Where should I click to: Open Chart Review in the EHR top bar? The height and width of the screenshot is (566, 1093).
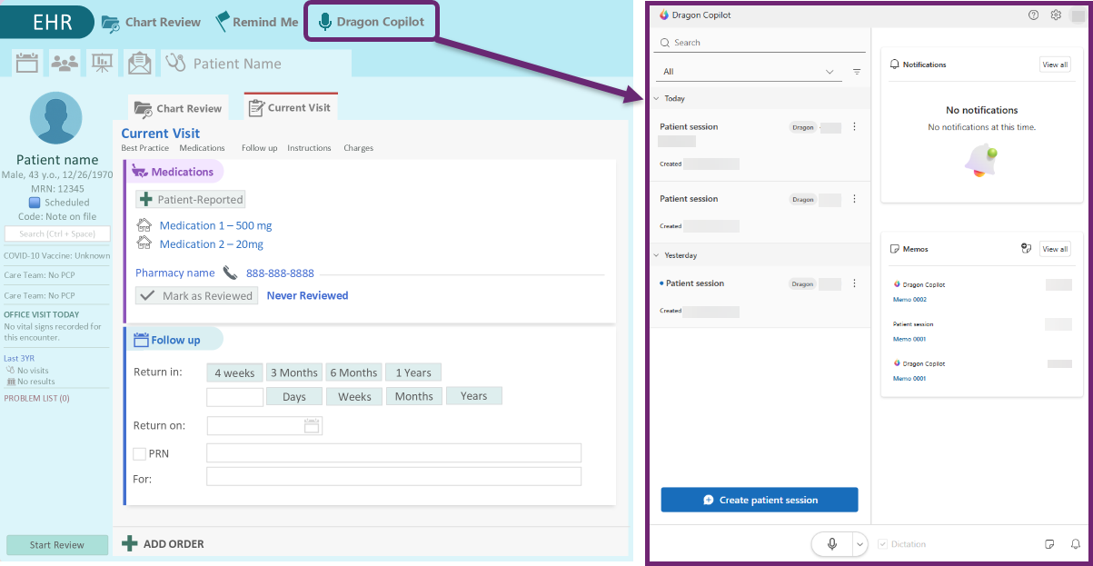tap(151, 22)
